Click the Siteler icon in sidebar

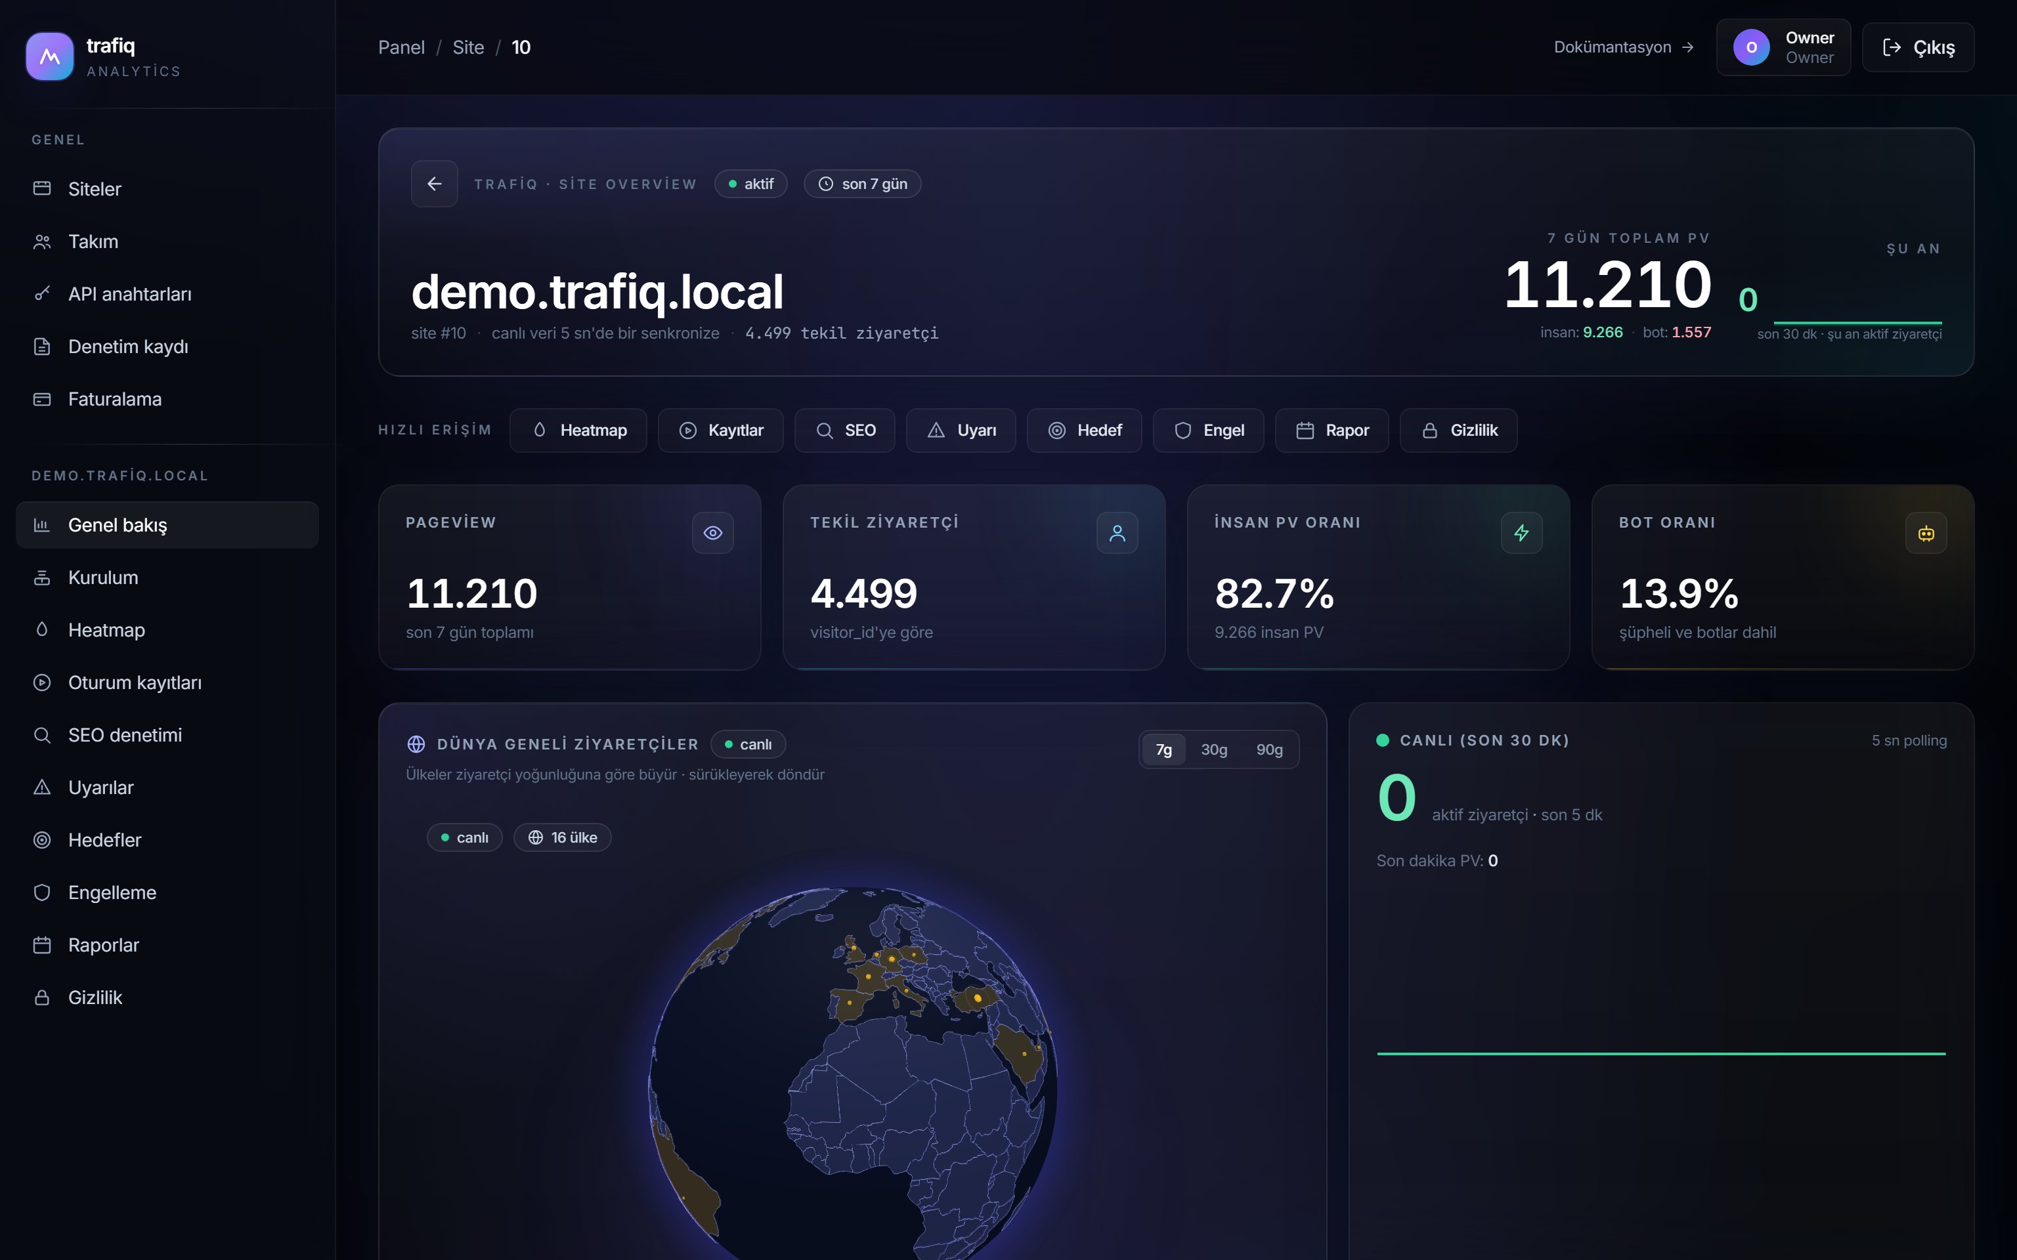pyautogui.click(x=41, y=188)
